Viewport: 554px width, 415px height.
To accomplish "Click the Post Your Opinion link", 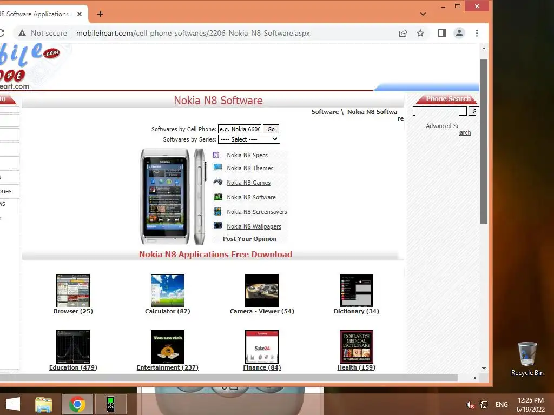I will (250, 239).
